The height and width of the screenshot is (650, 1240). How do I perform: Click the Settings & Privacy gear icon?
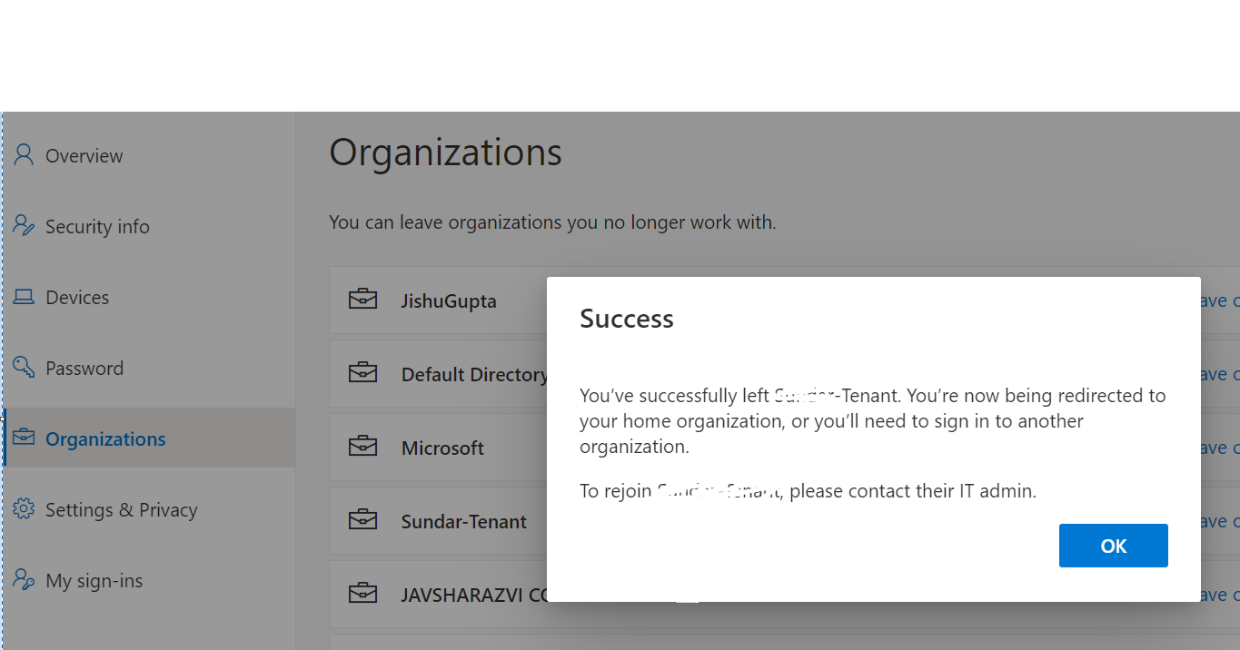pos(23,508)
